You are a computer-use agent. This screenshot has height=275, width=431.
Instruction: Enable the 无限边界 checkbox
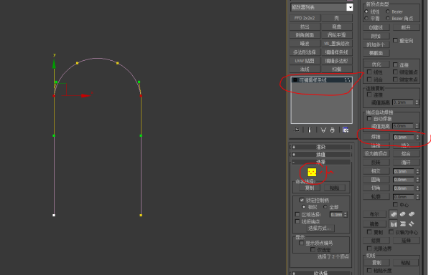(369, 249)
